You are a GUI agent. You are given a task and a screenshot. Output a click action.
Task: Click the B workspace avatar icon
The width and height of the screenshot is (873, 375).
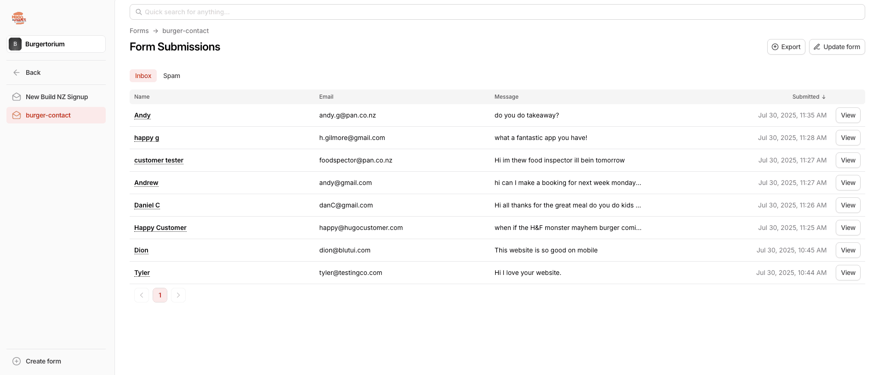[15, 44]
